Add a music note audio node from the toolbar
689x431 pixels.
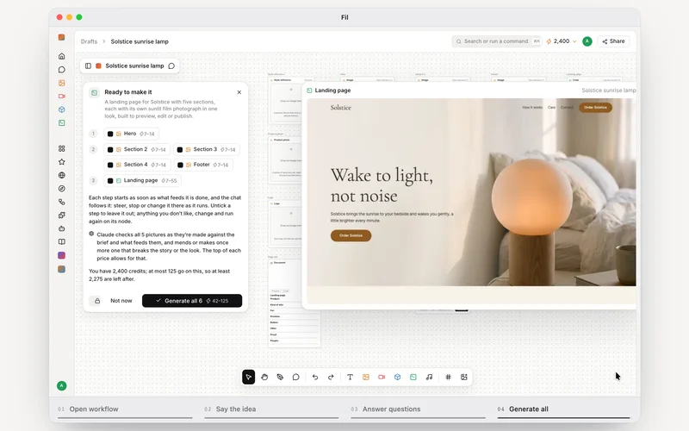429,377
